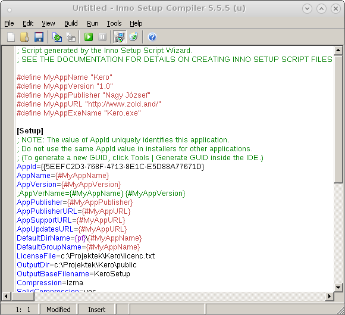Open a script file via the folder icon
This screenshot has height=315, width=345.
24,37
